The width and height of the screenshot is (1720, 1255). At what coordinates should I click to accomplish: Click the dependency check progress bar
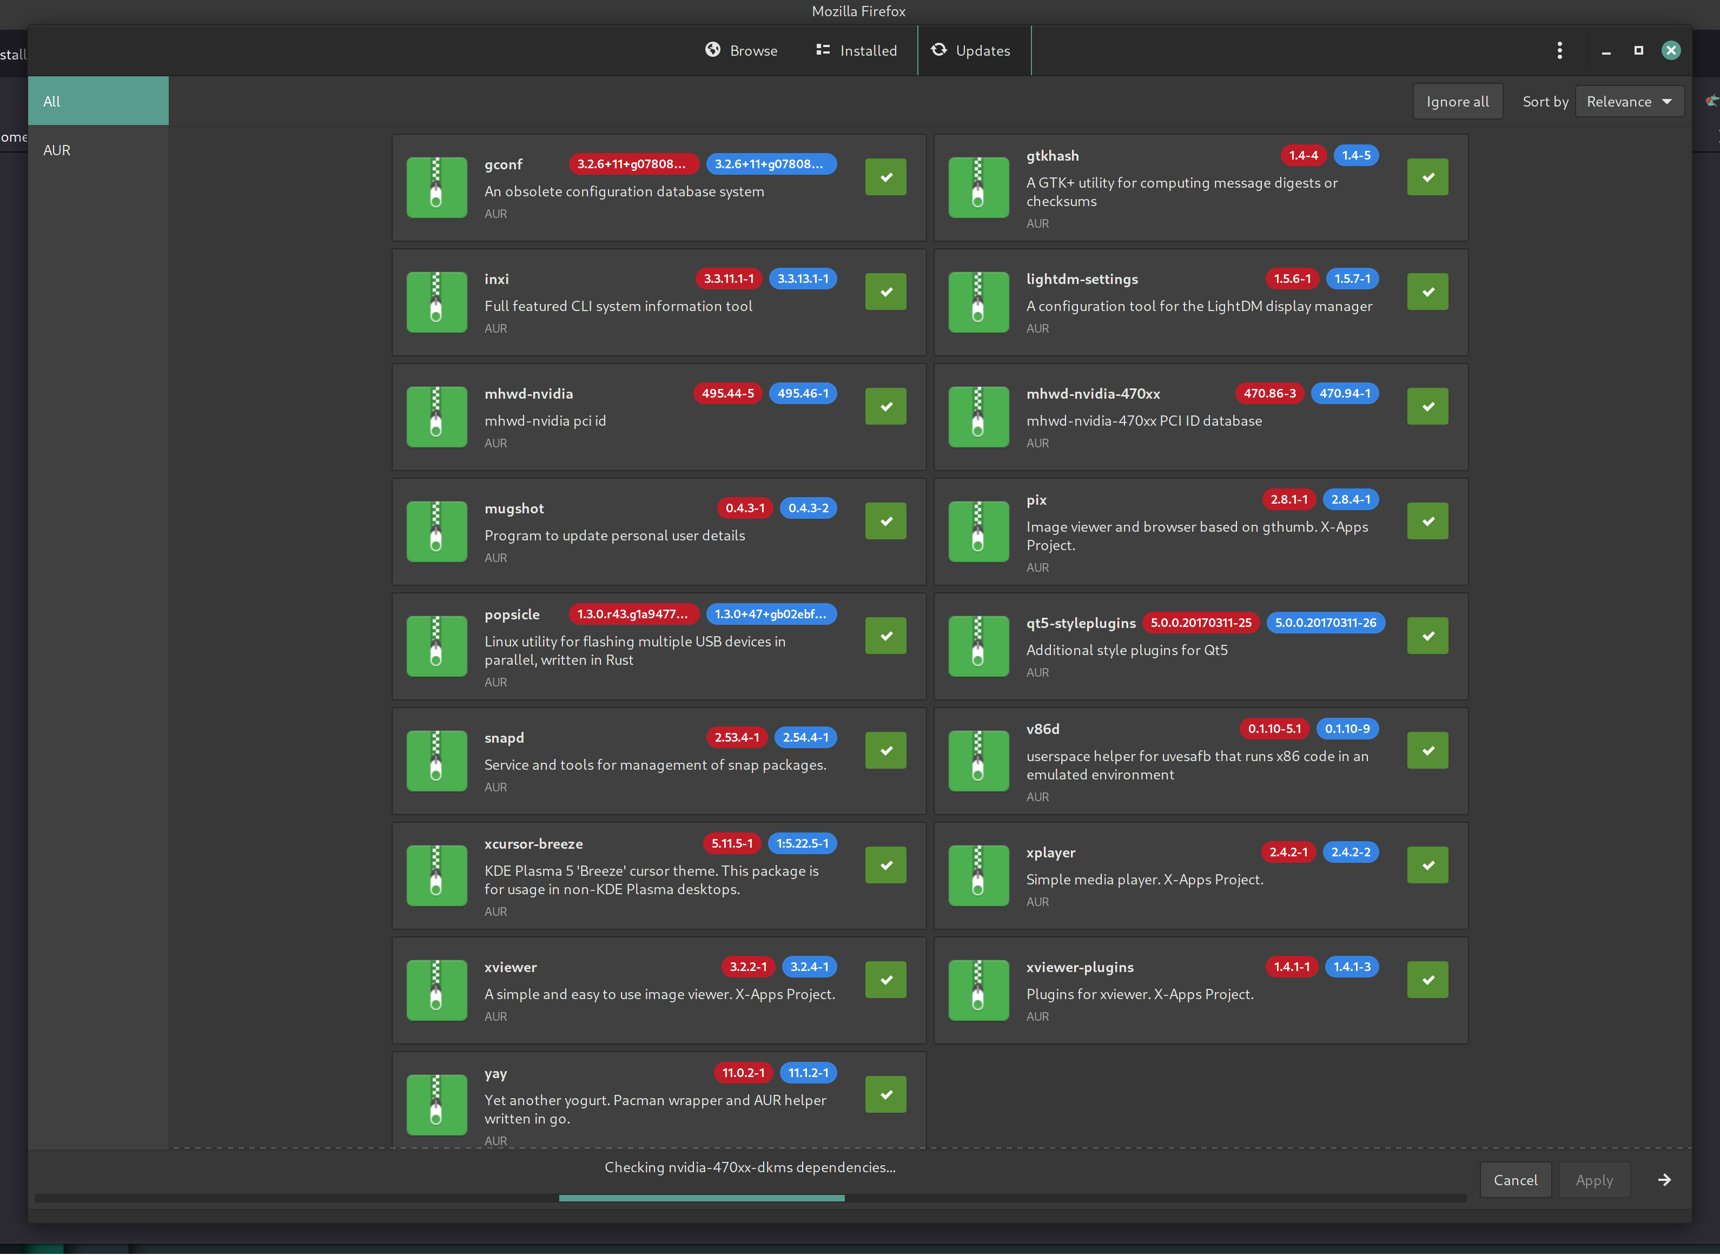tap(750, 1198)
